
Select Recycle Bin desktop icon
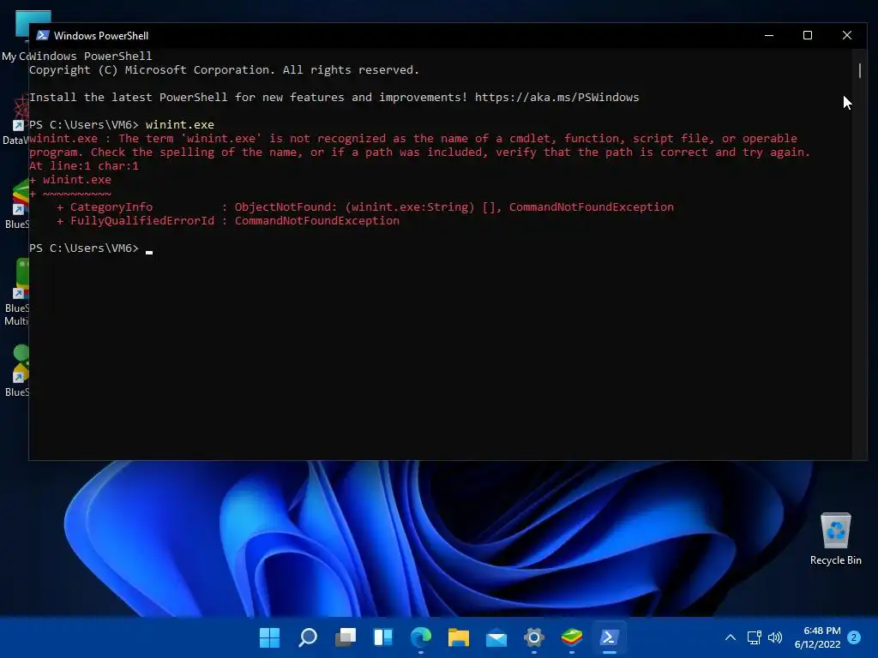[x=835, y=539]
